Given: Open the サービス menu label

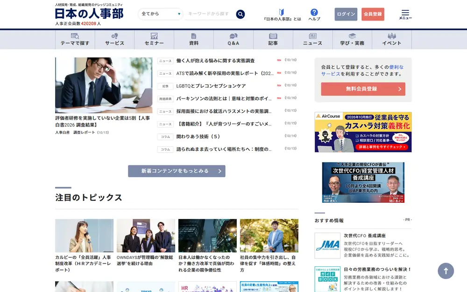Looking at the screenshot, I should click(114, 43).
